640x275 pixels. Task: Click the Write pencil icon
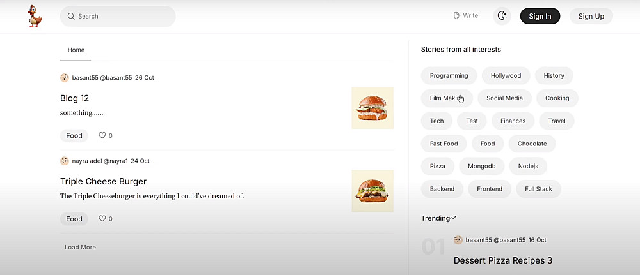click(457, 16)
